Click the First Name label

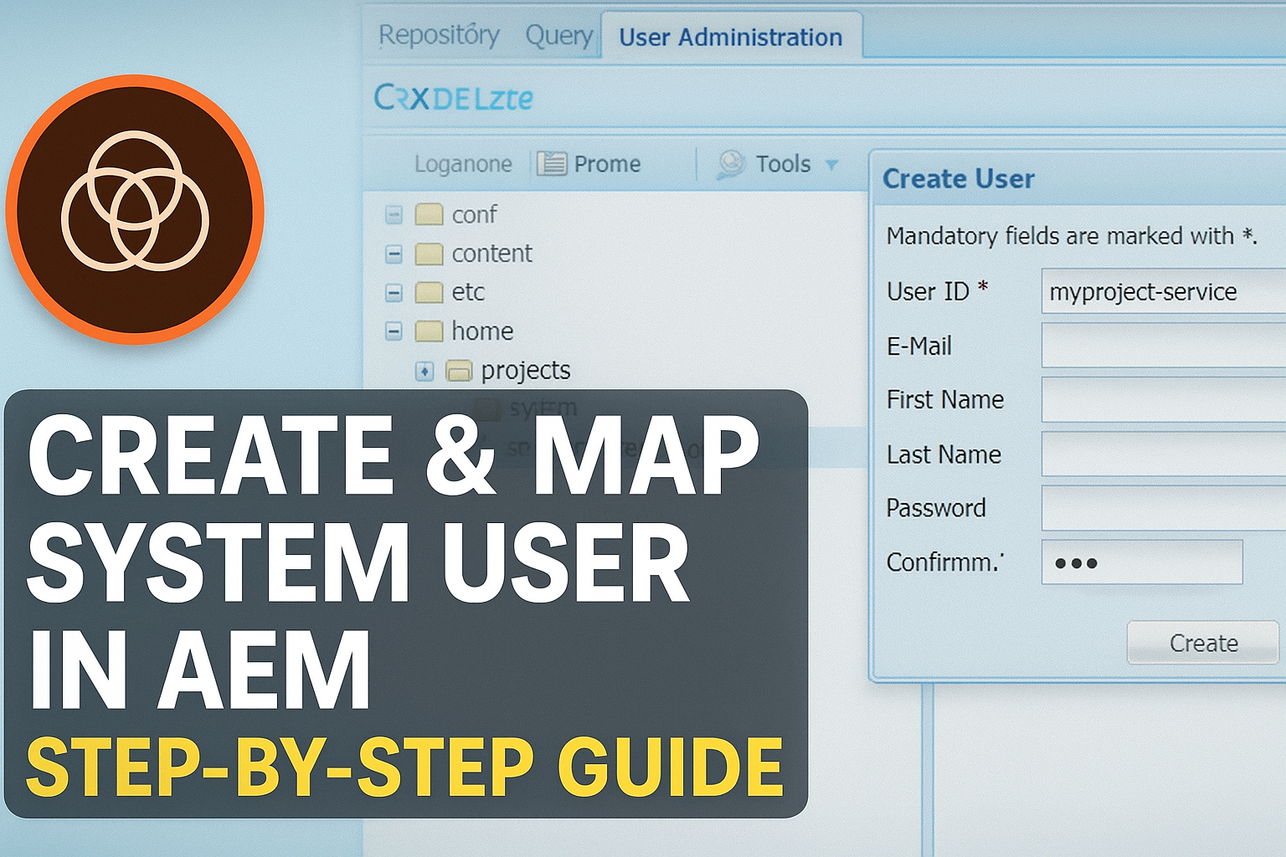click(x=945, y=400)
